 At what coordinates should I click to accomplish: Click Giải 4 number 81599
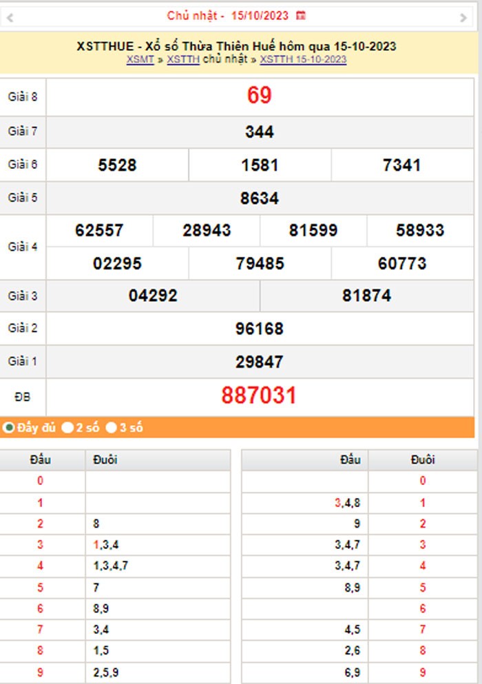tap(313, 230)
